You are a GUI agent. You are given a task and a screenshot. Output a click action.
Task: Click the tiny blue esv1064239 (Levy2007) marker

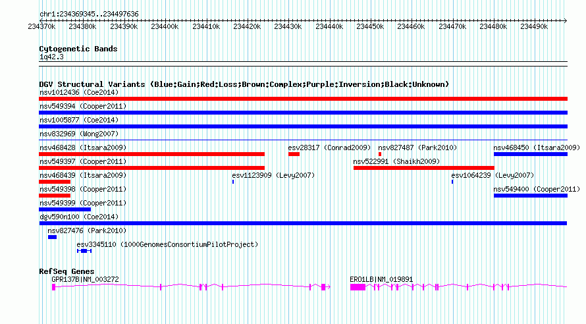pos(452,182)
